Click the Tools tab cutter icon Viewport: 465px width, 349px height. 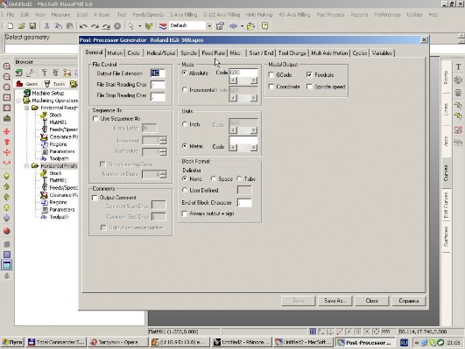47,84
